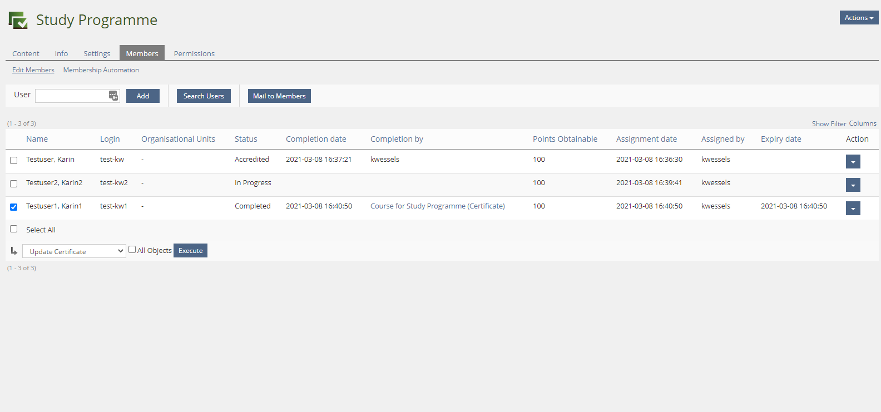Click the arrow icon beside the bulk action selector
Screen dimensions: 881x412
(x=14, y=251)
